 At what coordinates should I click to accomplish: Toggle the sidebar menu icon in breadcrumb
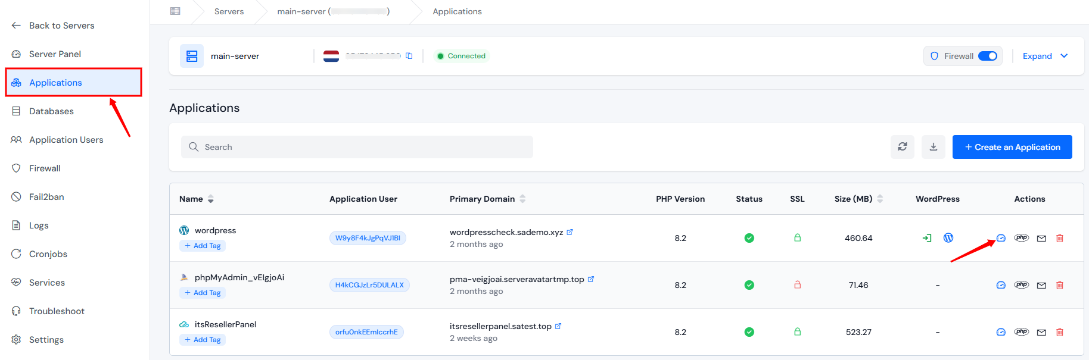(x=175, y=11)
